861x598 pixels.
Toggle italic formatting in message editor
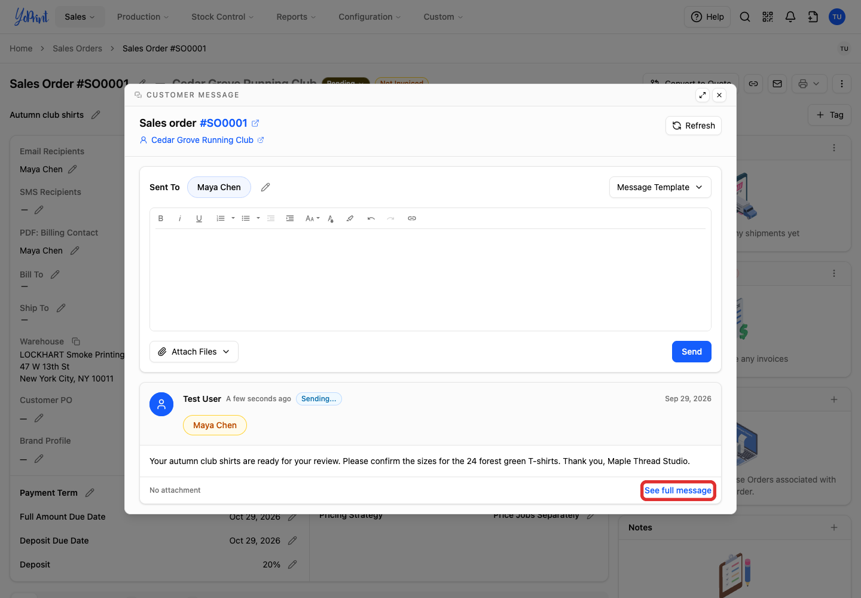coord(180,218)
